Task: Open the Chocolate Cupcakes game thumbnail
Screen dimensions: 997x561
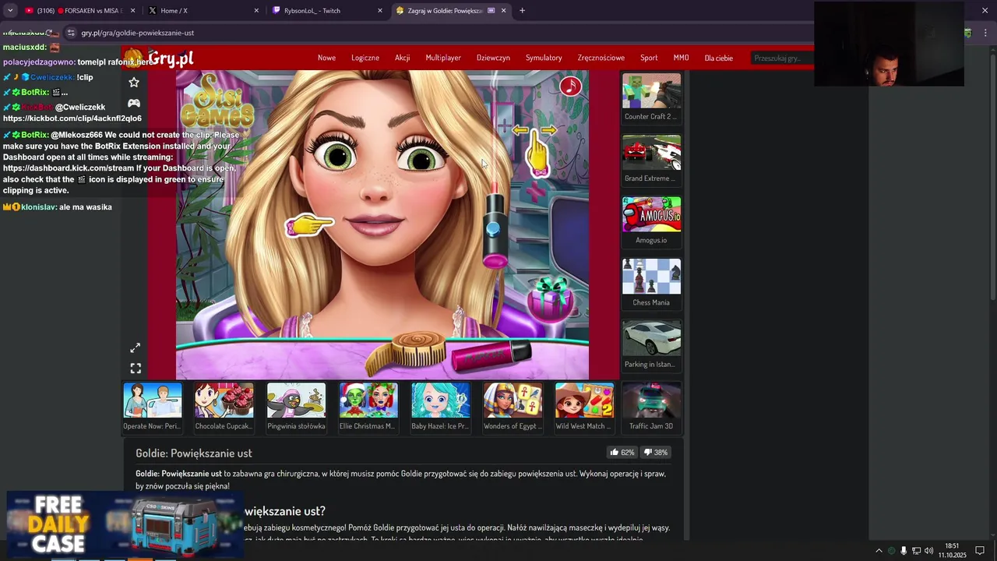Action: coord(224,407)
